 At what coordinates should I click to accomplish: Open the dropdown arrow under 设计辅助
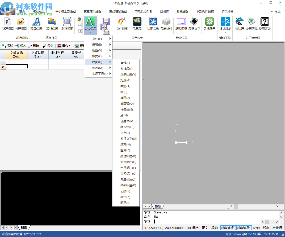pos(225,33)
